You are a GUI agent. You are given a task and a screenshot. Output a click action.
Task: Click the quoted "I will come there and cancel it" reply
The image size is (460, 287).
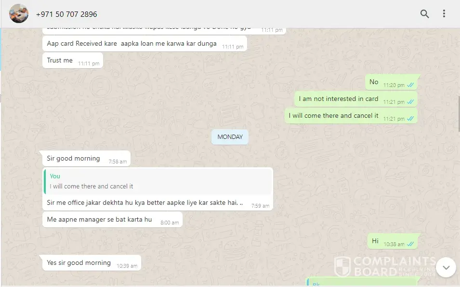(x=158, y=181)
